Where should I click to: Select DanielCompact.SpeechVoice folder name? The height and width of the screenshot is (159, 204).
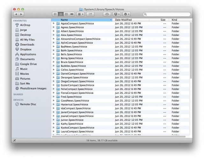coord(77,73)
